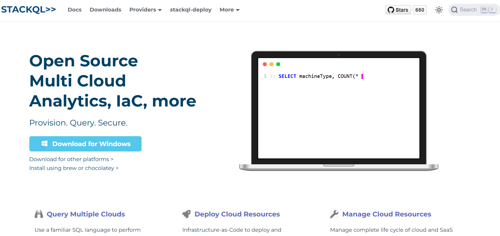This screenshot has width=500, height=236.
Task: Click Download for Windows button
Action: click(x=85, y=144)
